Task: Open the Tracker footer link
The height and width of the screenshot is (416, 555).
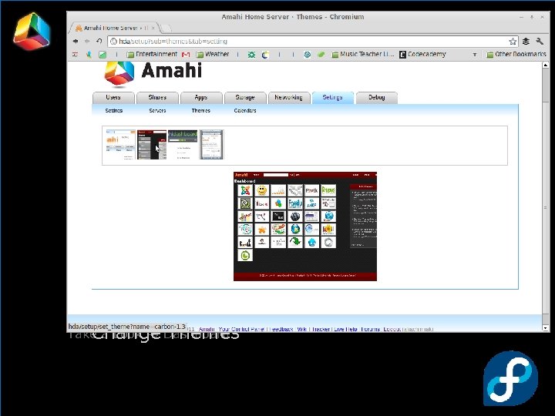Action: [x=321, y=329]
